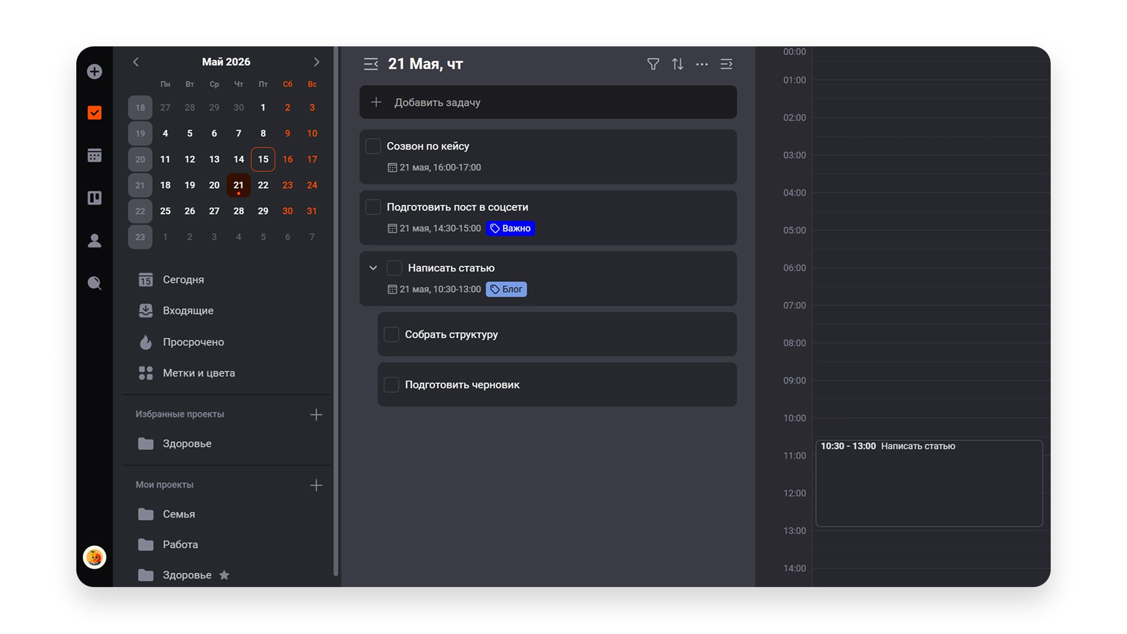The width and height of the screenshot is (1127, 634).
Task: Click the 09:00 label in timeline
Action: (x=794, y=380)
